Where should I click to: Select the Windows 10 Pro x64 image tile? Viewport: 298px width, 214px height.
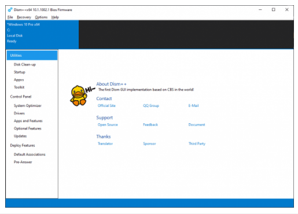click(42, 34)
